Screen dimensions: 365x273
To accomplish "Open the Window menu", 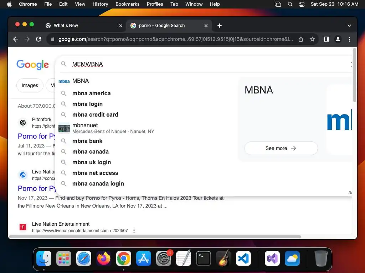I will tap(194, 4).
